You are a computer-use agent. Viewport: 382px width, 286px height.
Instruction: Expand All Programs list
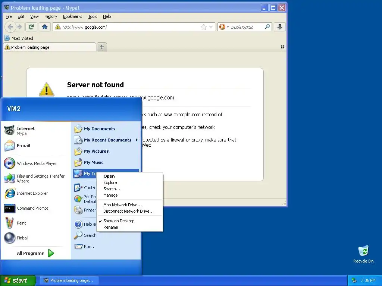coord(35,253)
